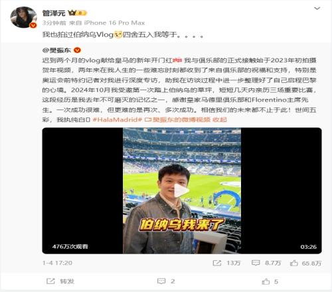Open the 樊振东的微博视频 link
Screen dimensions: 332x292
[x=177, y=119]
